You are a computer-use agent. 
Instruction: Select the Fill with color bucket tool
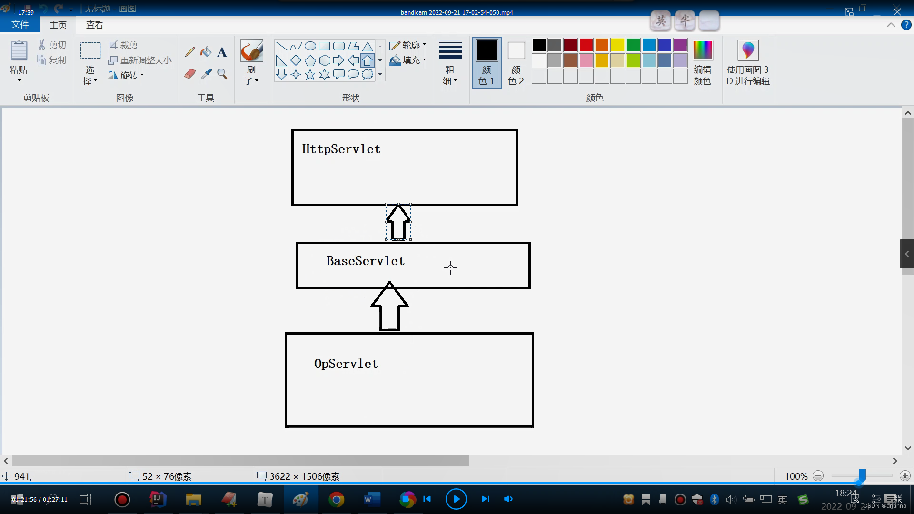[206, 51]
